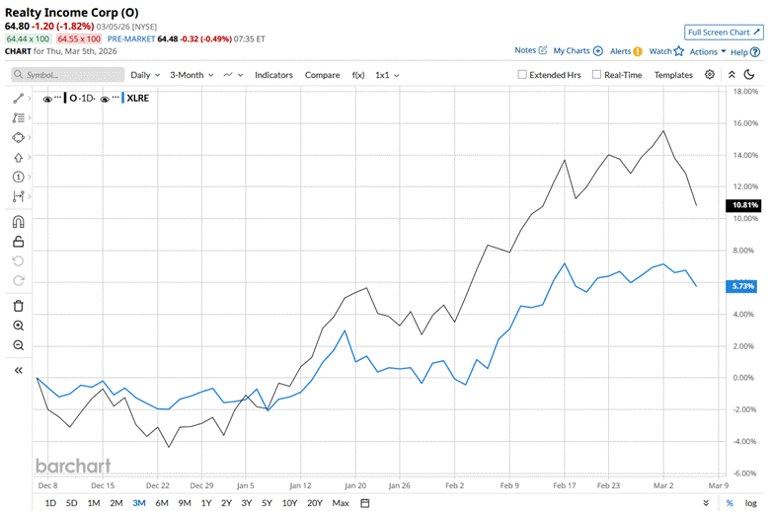Click the black O series color bar
770x511 pixels.
click(65, 99)
